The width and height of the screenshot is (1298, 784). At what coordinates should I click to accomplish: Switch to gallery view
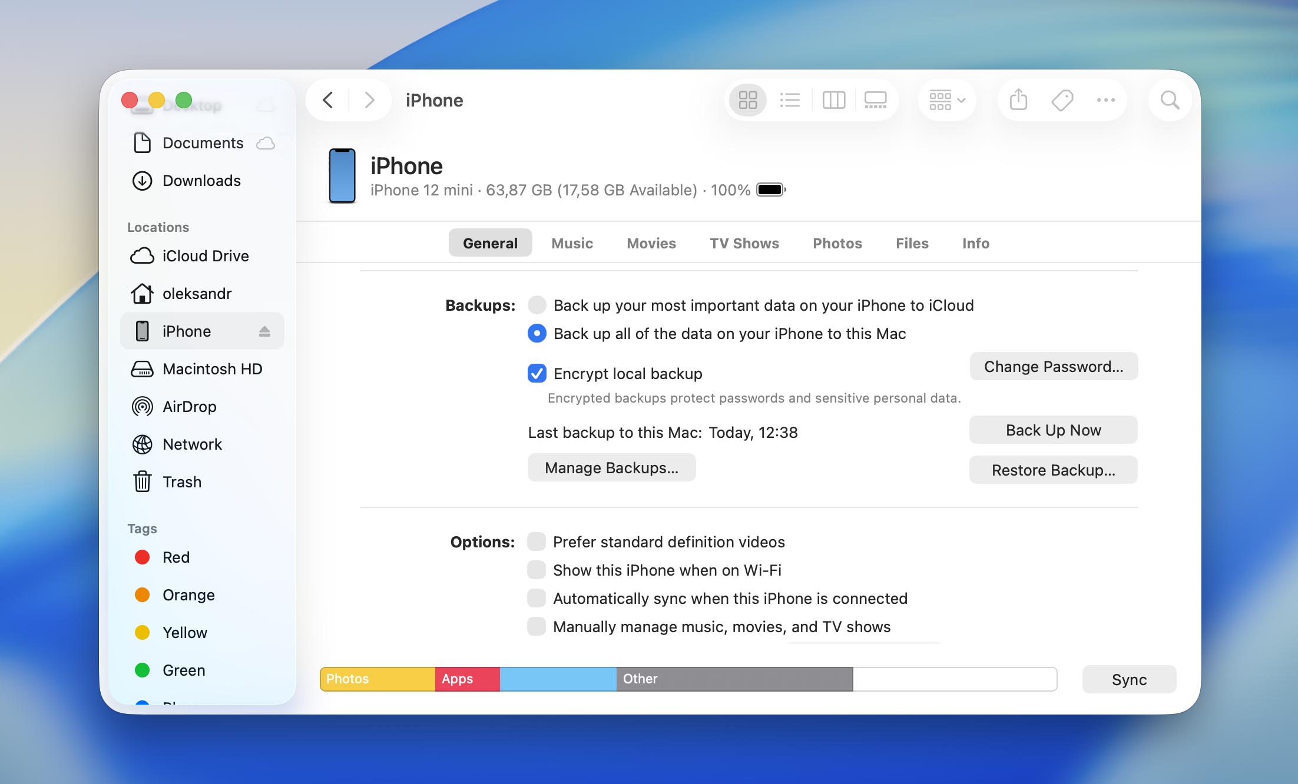(875, 100)
